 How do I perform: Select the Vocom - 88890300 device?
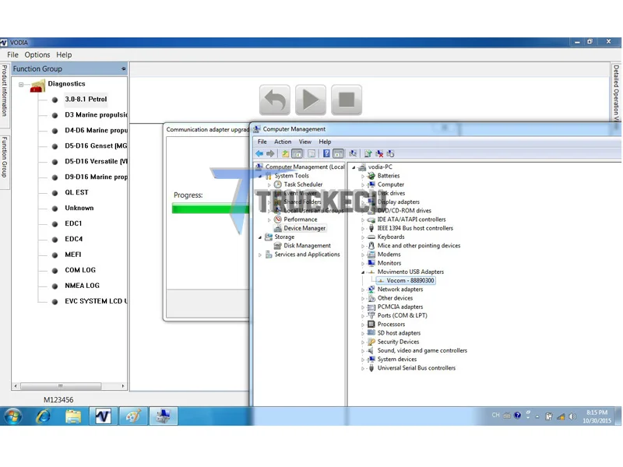click(x=410, y=280)
